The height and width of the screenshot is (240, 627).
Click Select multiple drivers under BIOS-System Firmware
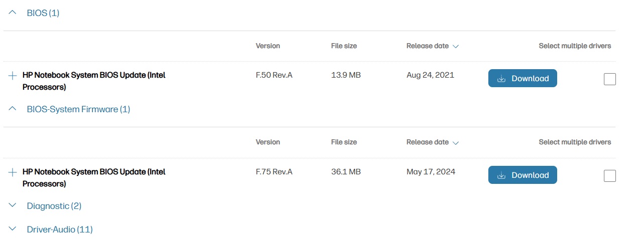click(575, 142)
